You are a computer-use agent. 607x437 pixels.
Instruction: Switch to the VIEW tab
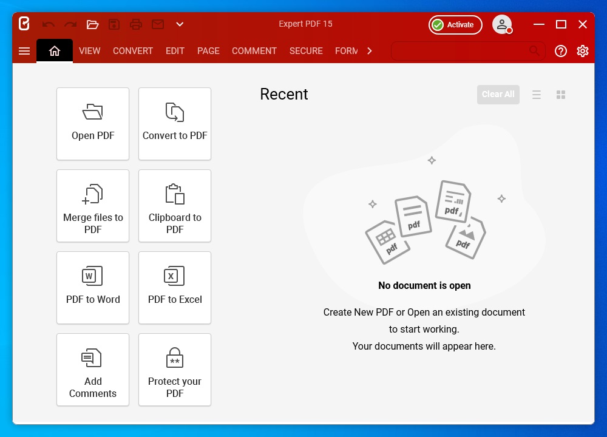89,51
